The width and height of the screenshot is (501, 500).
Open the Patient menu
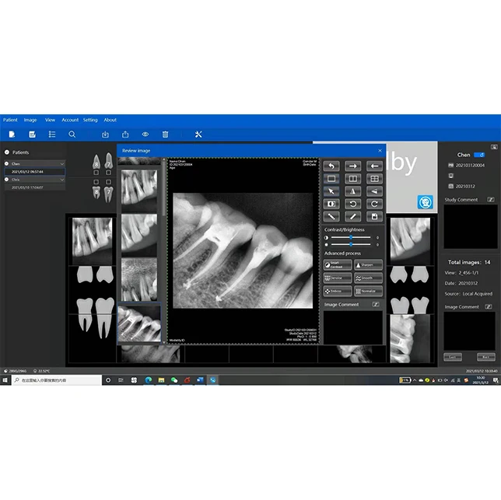[x=10, y=120]
